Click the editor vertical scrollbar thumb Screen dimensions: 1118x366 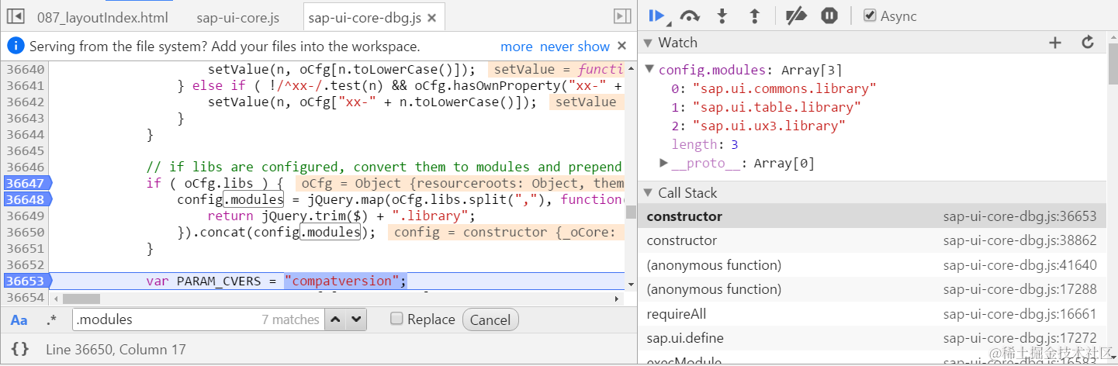coord(631,212)
